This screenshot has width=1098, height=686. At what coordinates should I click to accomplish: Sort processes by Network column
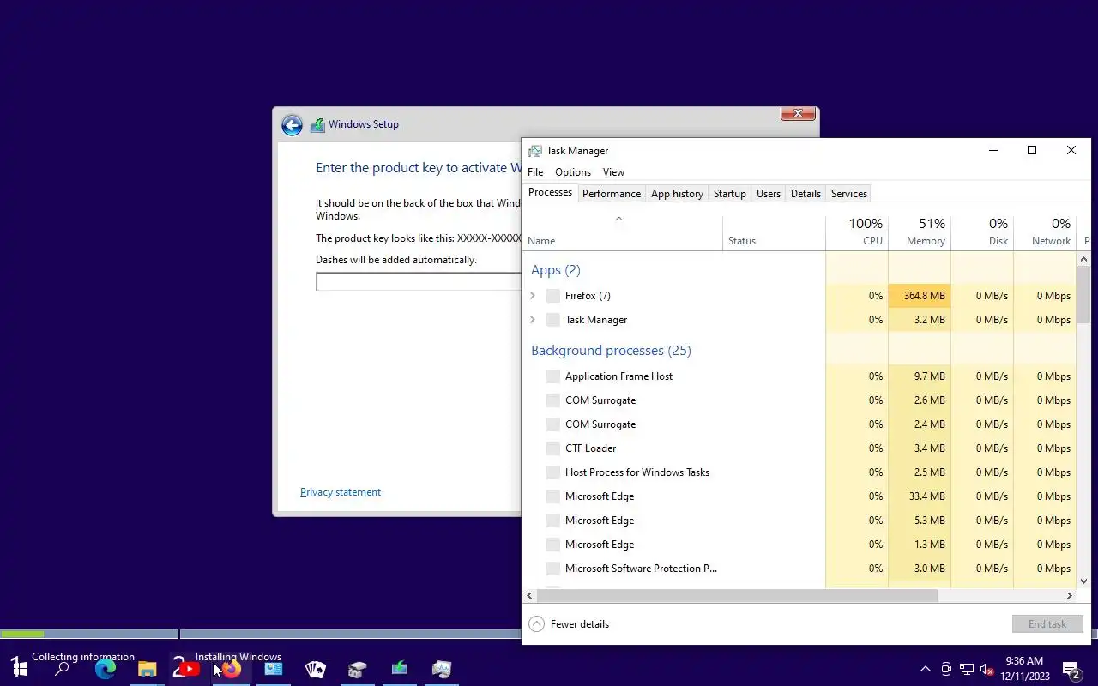point(1045,232)
